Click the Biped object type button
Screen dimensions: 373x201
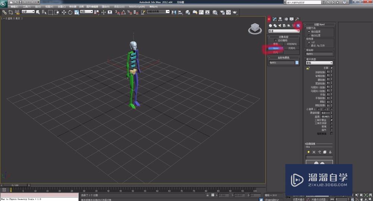click(x=276, y=48)
